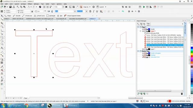This screenshot has height=108, width=193.
Task: Click the Undo arrow icon
Action: tap(29, 7)
